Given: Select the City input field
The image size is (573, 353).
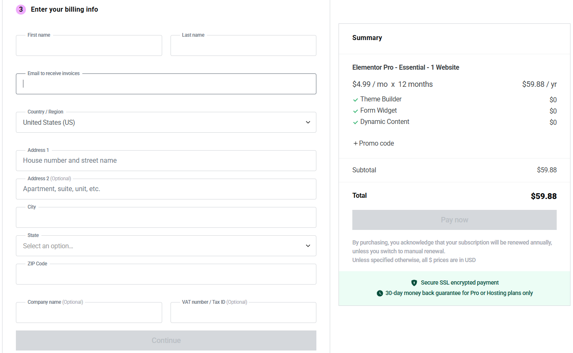Looking at the screenshot, I should (x=166, y=217).
